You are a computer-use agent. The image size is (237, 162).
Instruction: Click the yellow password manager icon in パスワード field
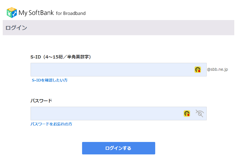[x=187, y=114]
